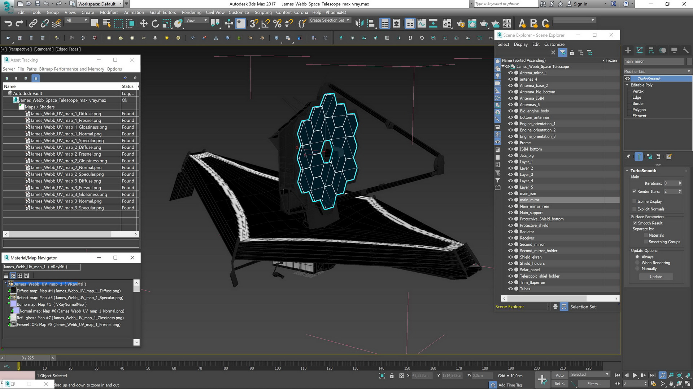The width and height of the screenshot is (693, 389).
Task: Click the Select Link chain icon
Action: pyautogui.click(x=33, y=24)
